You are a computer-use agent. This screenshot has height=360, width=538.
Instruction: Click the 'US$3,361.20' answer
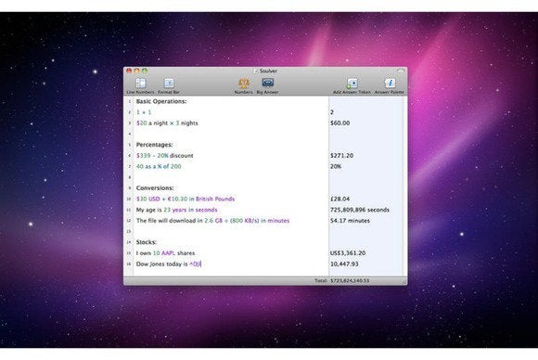[x=348, y=253]
